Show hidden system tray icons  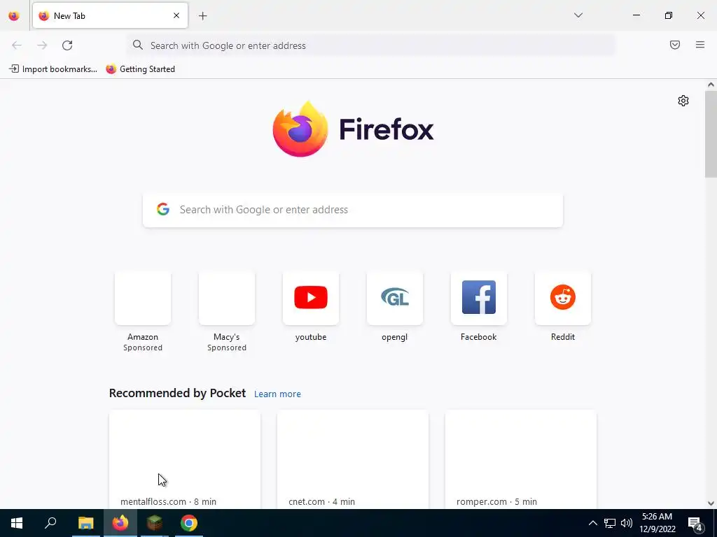coord(592,523)
